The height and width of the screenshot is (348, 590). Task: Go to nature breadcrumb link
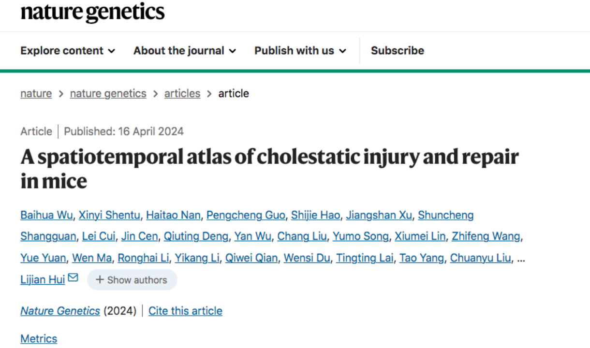(36, 93)
